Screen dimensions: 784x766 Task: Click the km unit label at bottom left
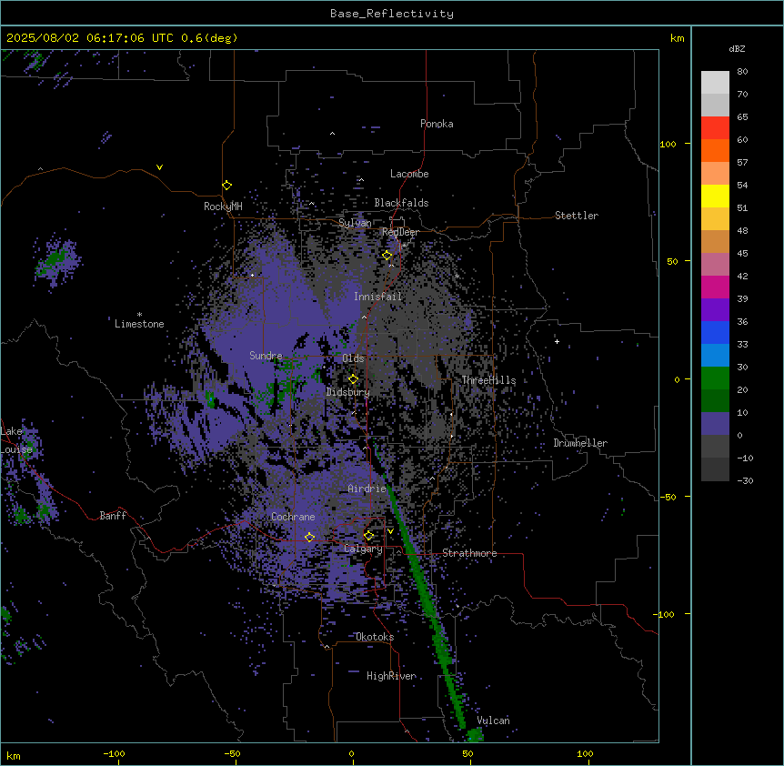pyautogui.click(x=14, y=755)
